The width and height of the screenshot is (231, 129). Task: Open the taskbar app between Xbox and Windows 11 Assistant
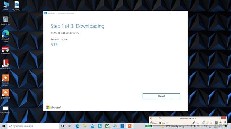point(115,126)
